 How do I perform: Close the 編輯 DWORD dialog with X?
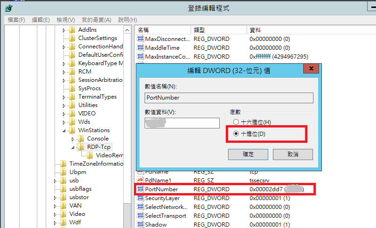311,68
